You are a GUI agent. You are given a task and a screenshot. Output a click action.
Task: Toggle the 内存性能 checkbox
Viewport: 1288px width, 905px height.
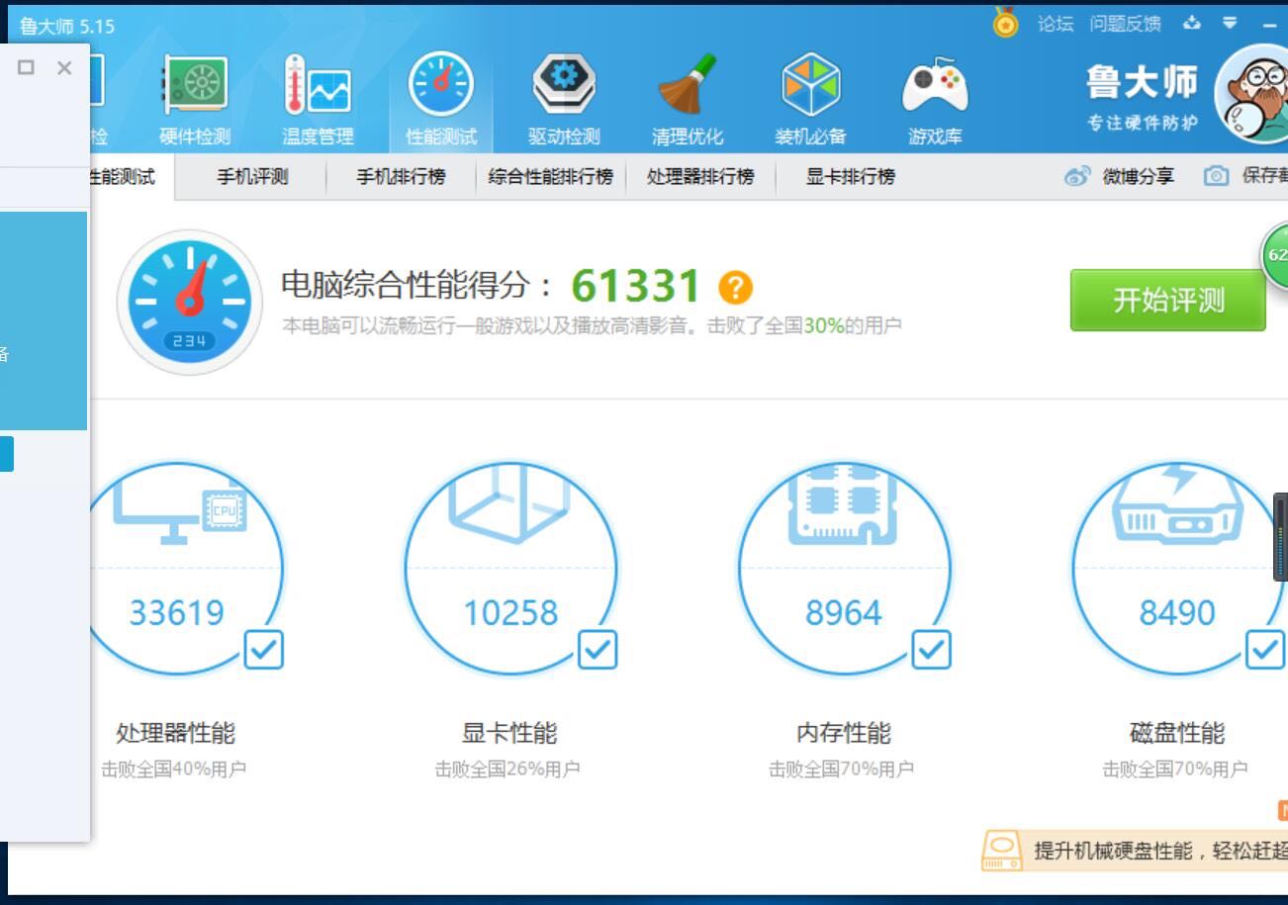(931, 650)
